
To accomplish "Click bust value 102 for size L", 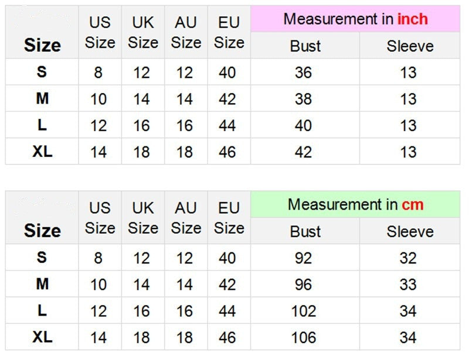I will [x=304, y=311].
